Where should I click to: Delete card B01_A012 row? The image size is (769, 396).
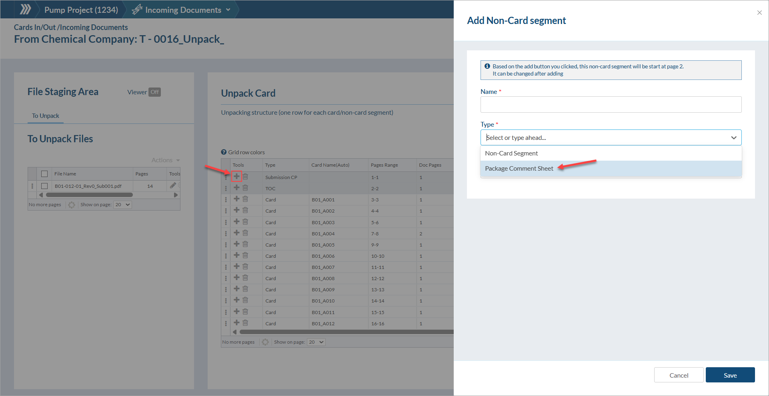pos(245,322)
